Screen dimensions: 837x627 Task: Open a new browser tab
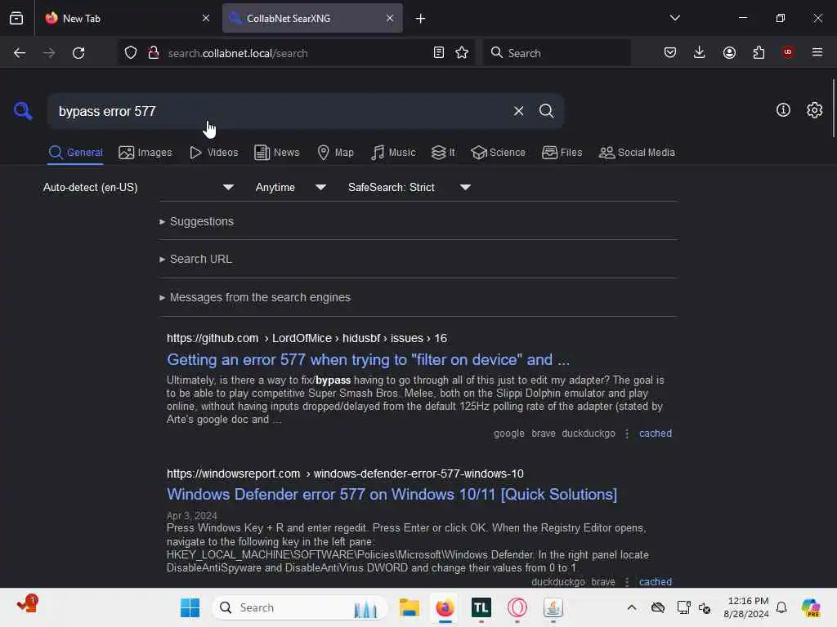pos(420,19)
